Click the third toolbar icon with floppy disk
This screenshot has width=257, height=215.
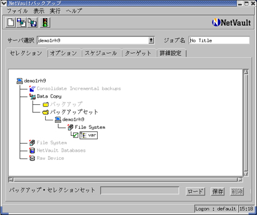pyautogui.click(x=32, y=23)
